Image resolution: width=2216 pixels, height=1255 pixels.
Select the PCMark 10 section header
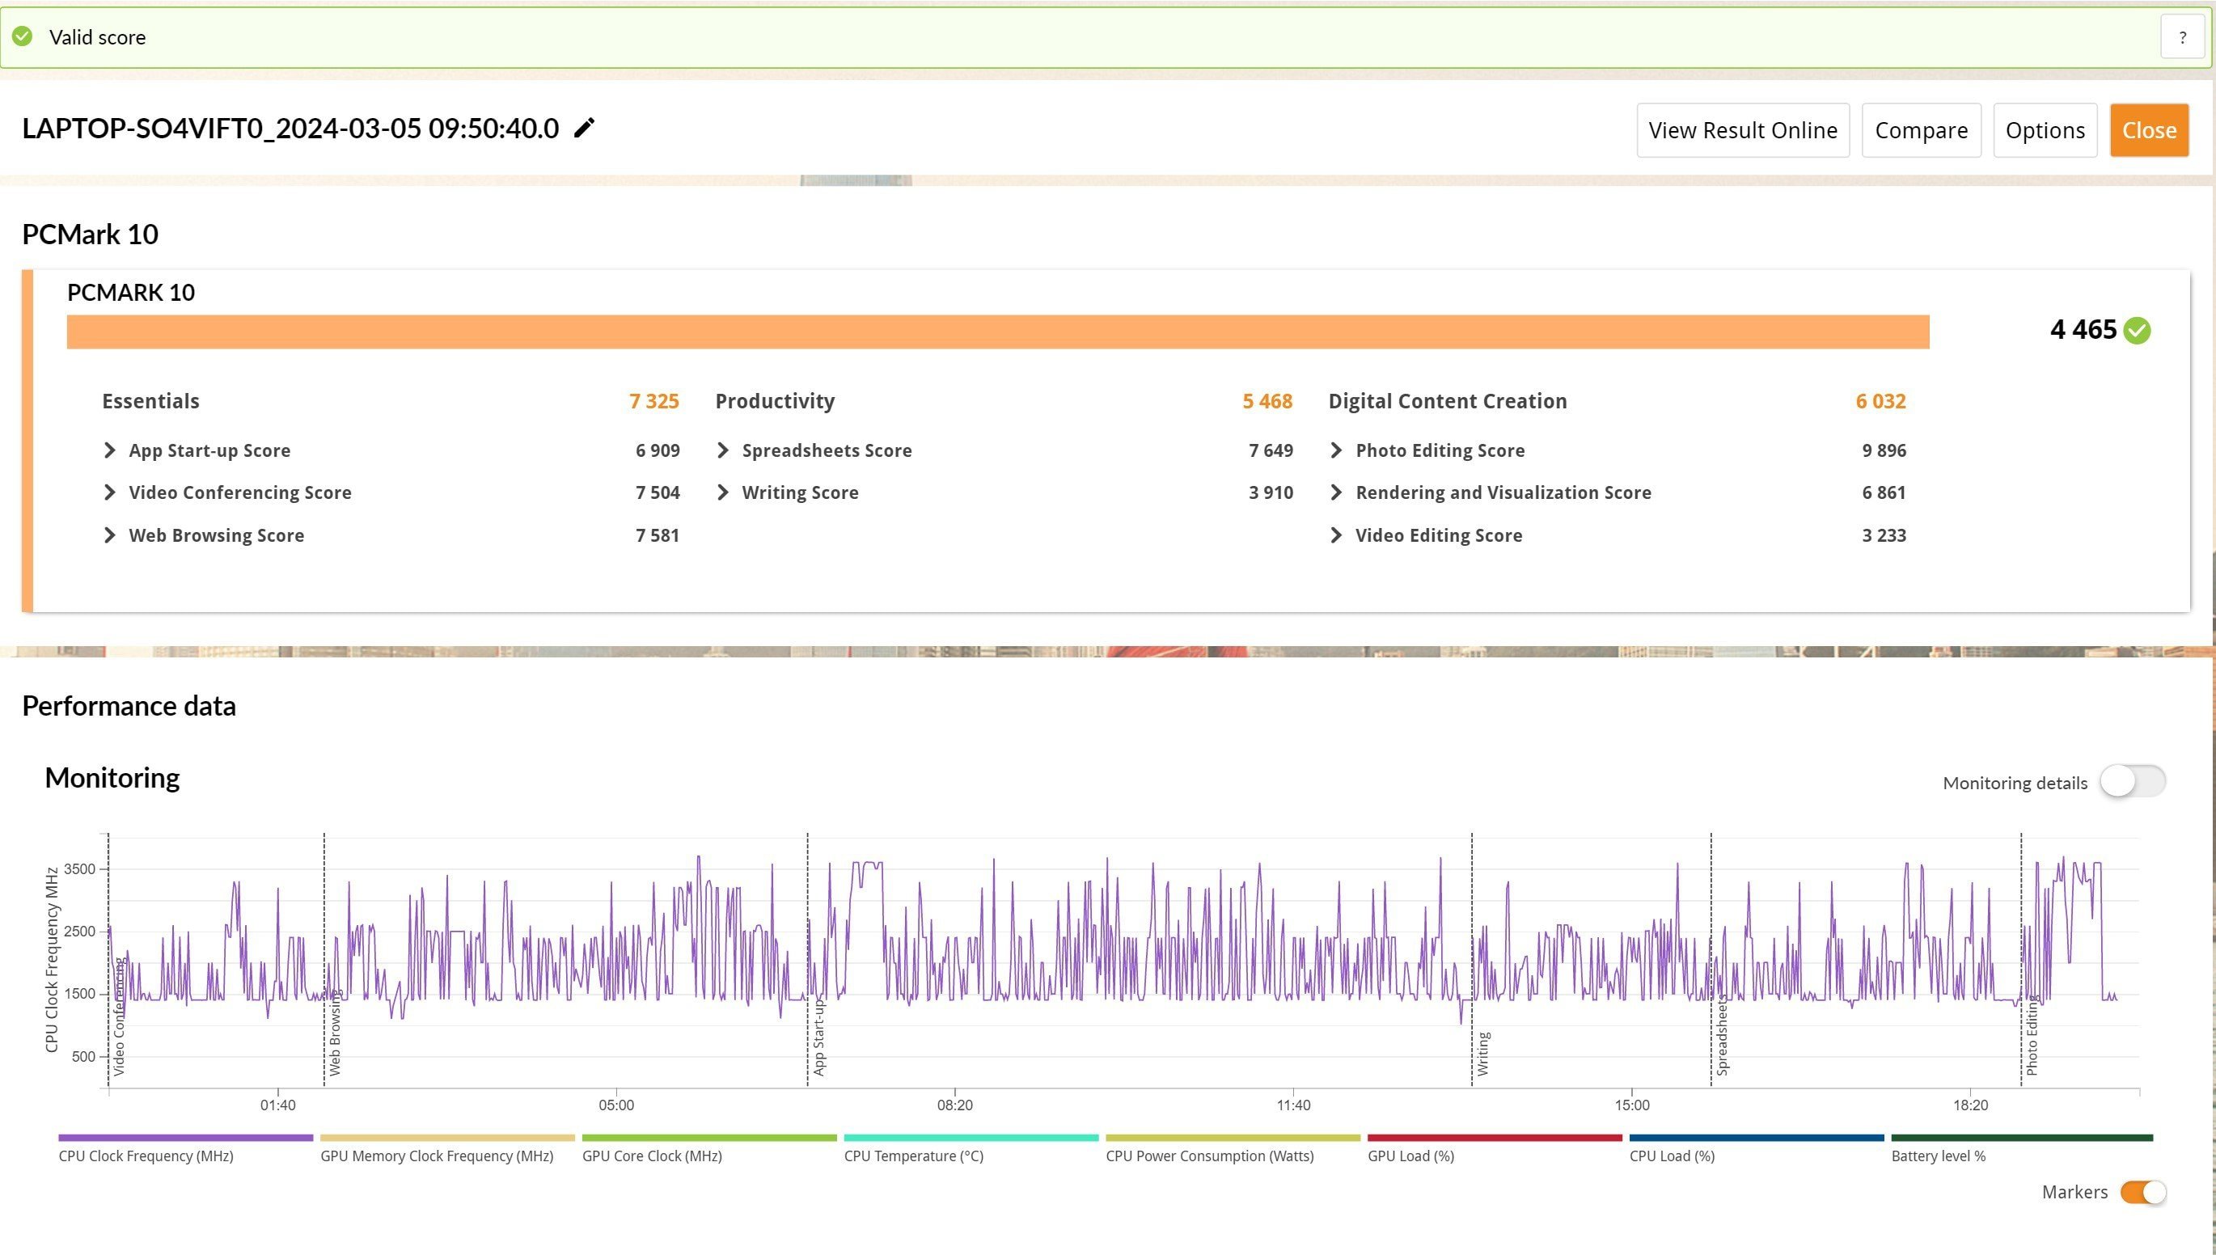click(90, 235)
